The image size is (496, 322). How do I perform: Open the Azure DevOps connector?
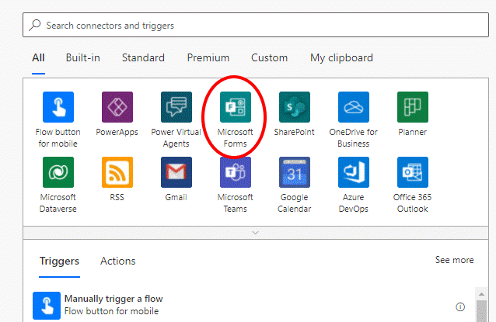tap(353, 172)
